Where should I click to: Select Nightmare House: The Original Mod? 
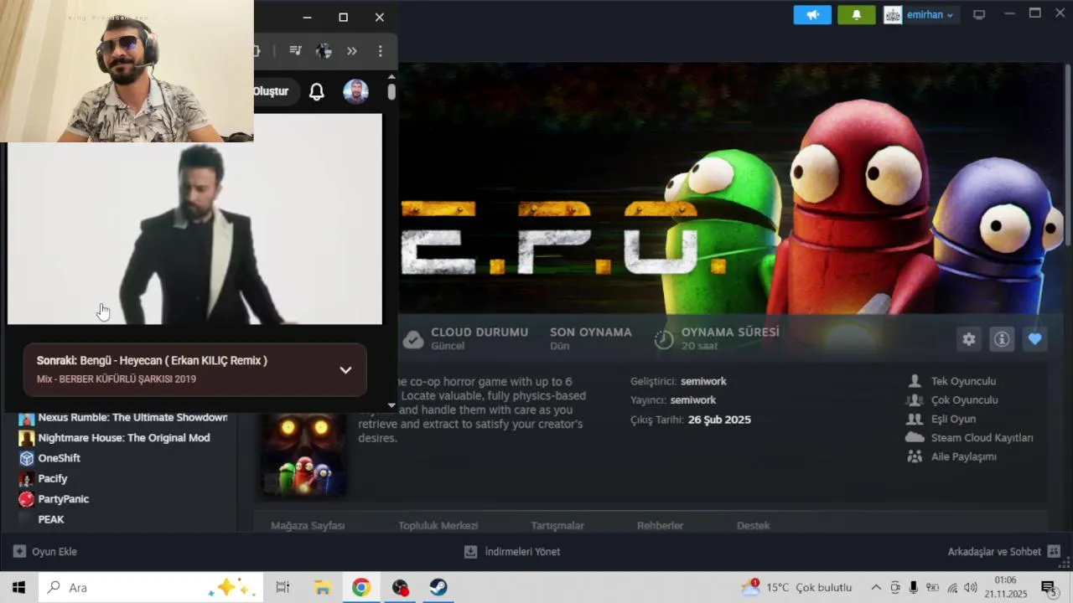(x=122, y=438)
